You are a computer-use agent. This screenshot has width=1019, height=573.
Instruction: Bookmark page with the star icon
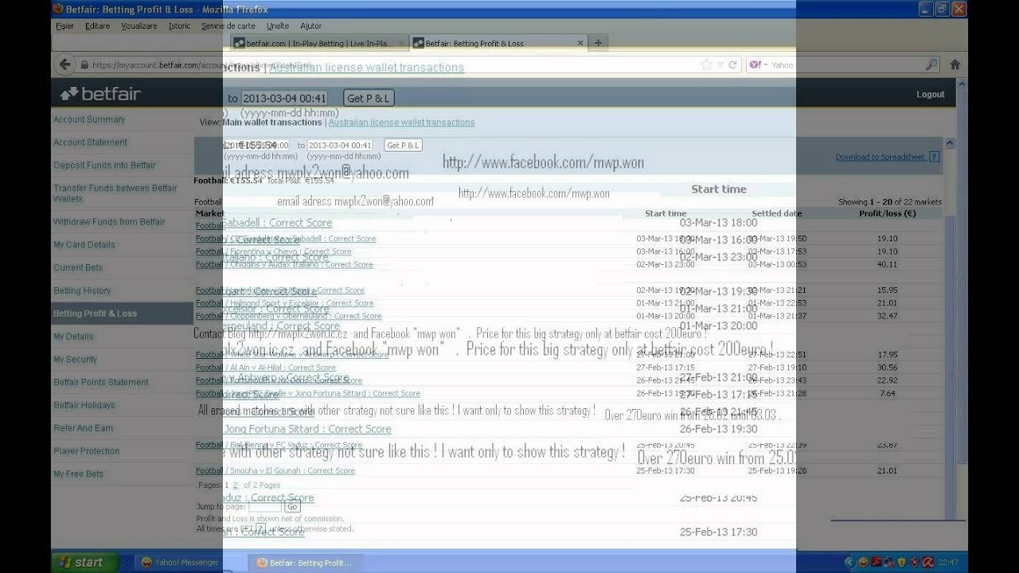point(706,64)
